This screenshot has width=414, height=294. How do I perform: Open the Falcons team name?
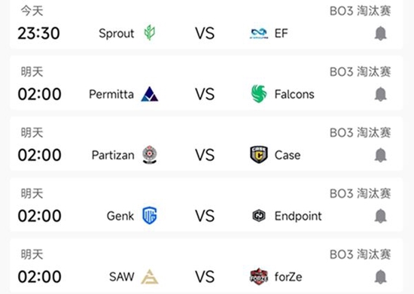coord(294,95)
